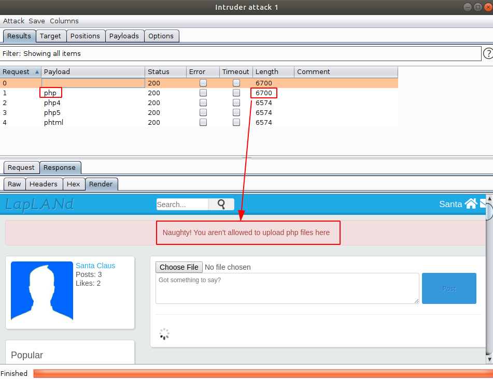Open the Columns menu
493x379 pixels.
pos(64,21)
